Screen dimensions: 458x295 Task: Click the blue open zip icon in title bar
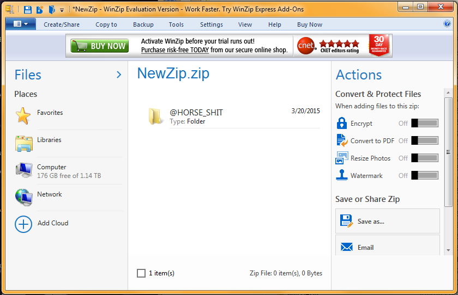coord(52,10)
